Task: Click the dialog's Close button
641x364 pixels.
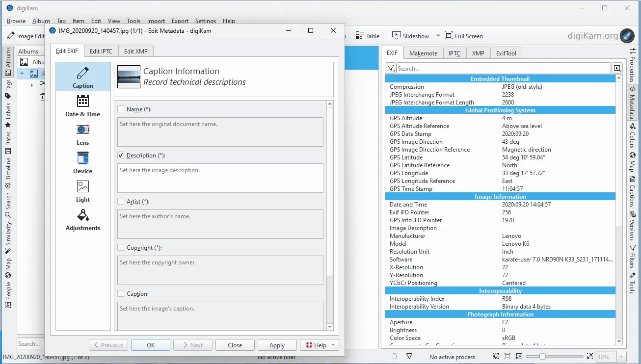Action: click(235, 345)
